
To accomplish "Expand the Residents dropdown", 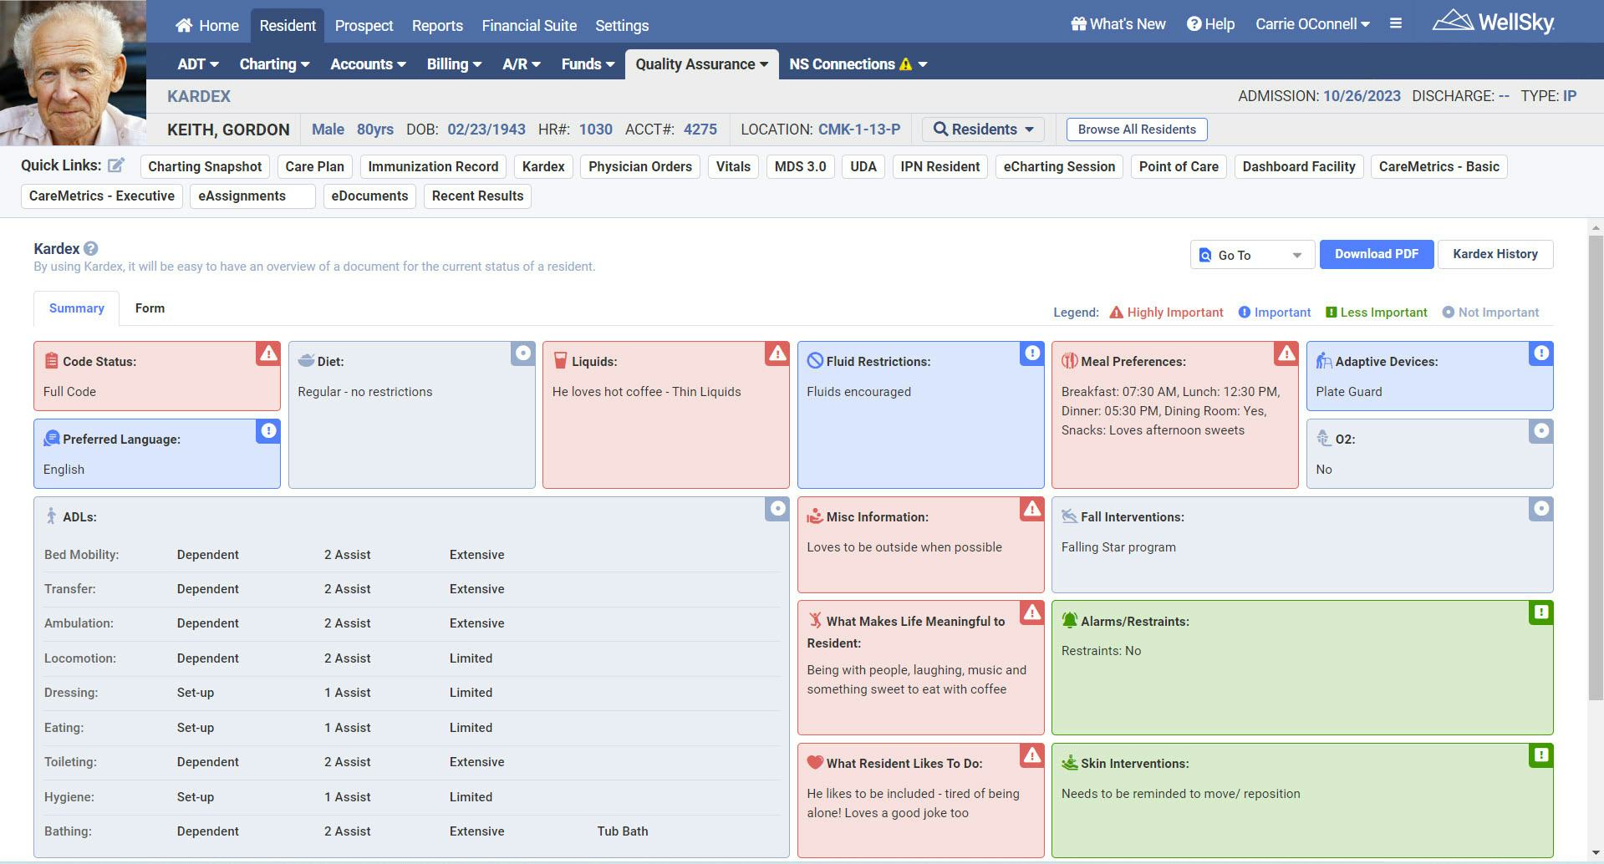I will [982, 129].
